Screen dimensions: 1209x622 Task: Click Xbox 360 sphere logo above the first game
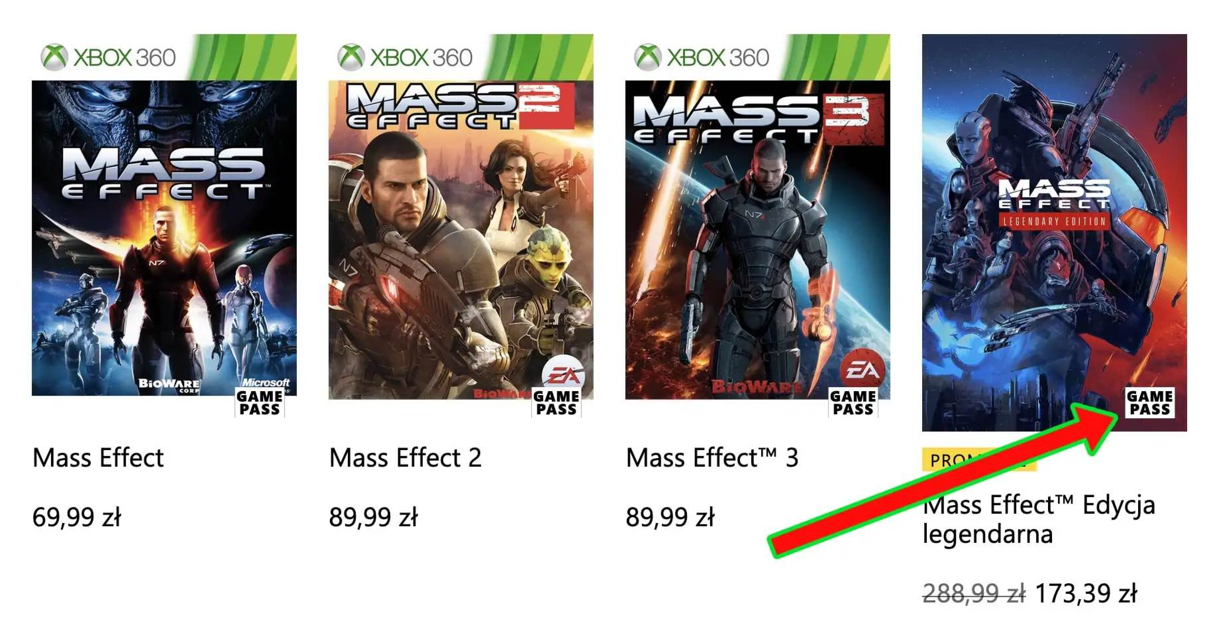point(54,57)
